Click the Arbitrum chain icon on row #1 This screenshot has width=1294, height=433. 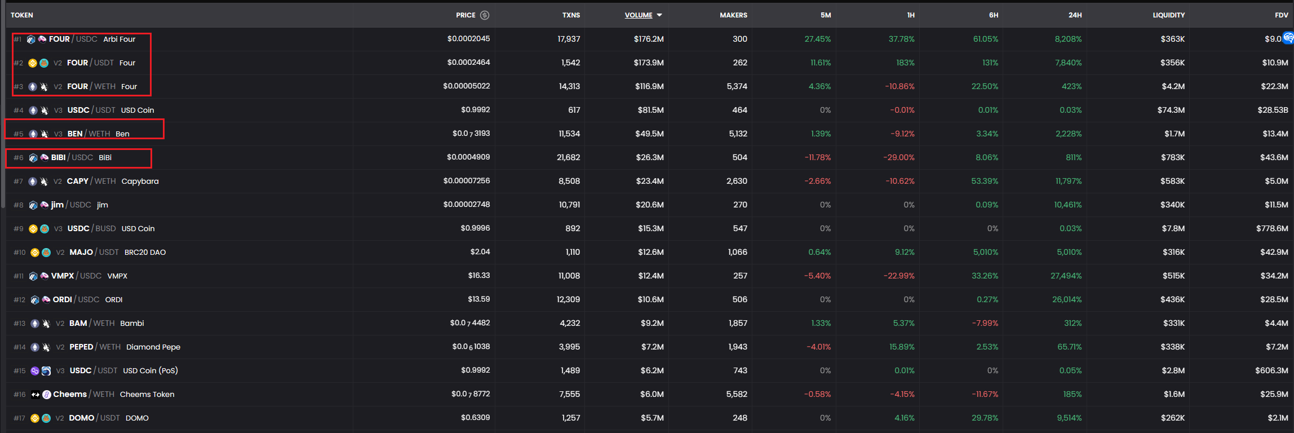tap(31, 39)
